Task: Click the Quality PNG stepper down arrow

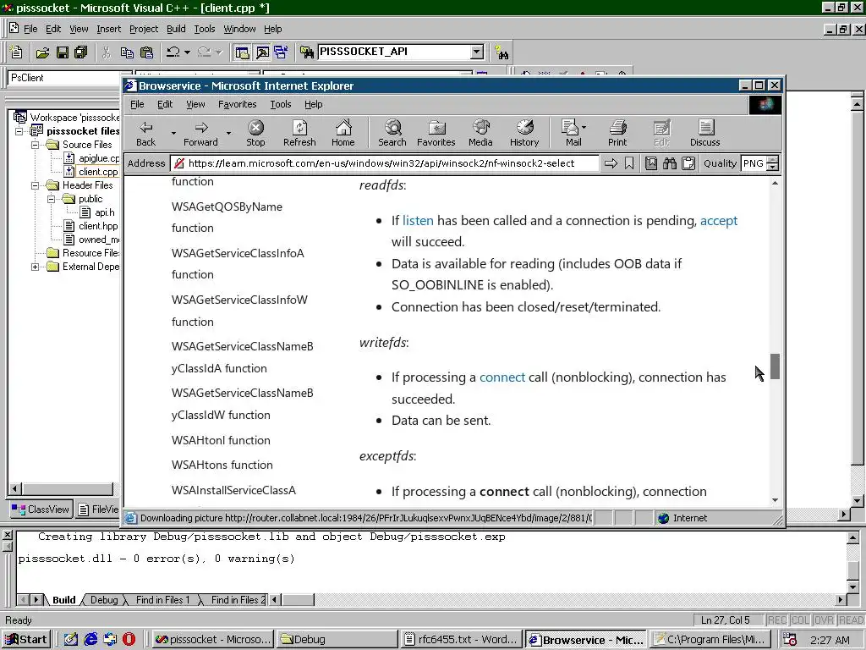Action: (773, 167)
